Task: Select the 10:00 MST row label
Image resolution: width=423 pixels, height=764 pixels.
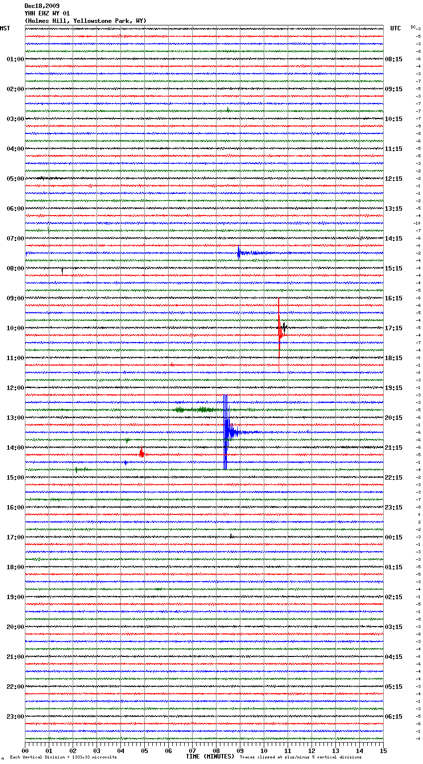Action: pyautogui.click(x=15, y=328)
